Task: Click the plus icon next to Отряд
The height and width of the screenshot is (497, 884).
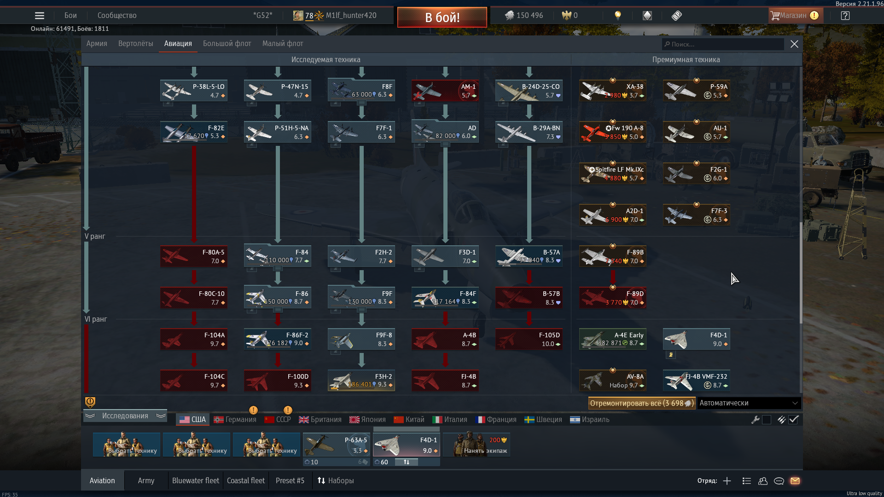Action: click(727, 481)
